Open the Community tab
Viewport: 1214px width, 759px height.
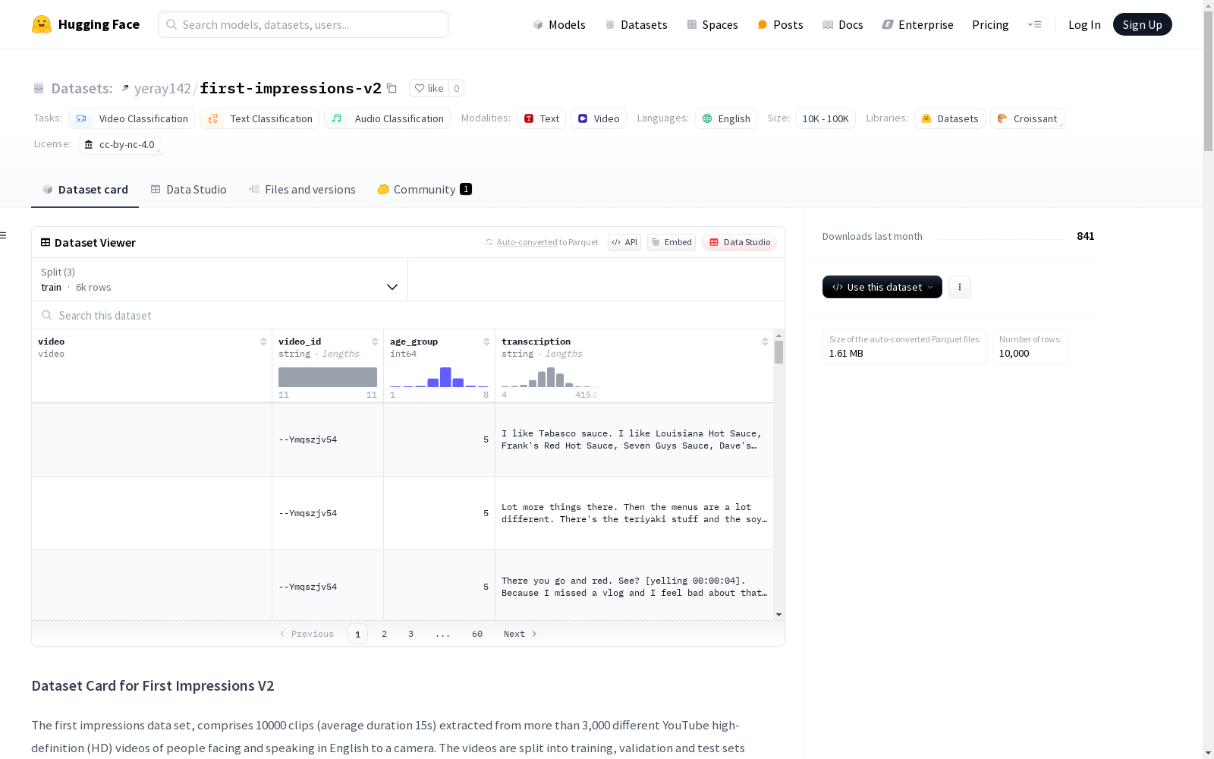point(425,190)
